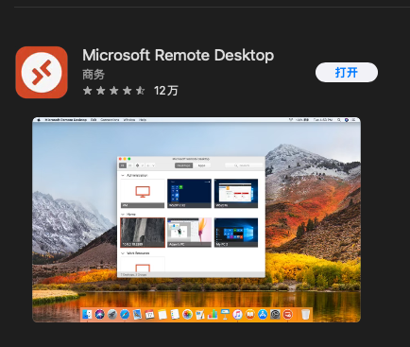The image size is (410, 347).
Task: Click the 12万 ratings count
Action: point(166,91)
